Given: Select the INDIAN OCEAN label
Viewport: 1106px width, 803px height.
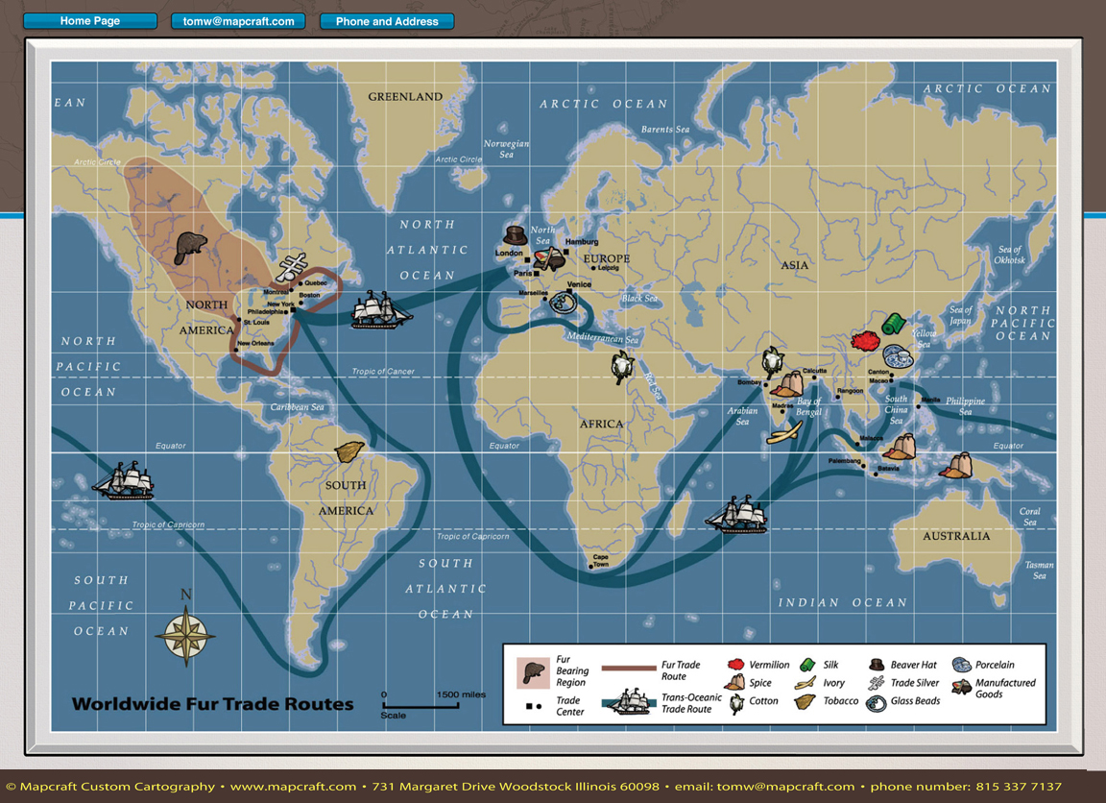Looking at the screenshot, I should click(x=842, y=602).
